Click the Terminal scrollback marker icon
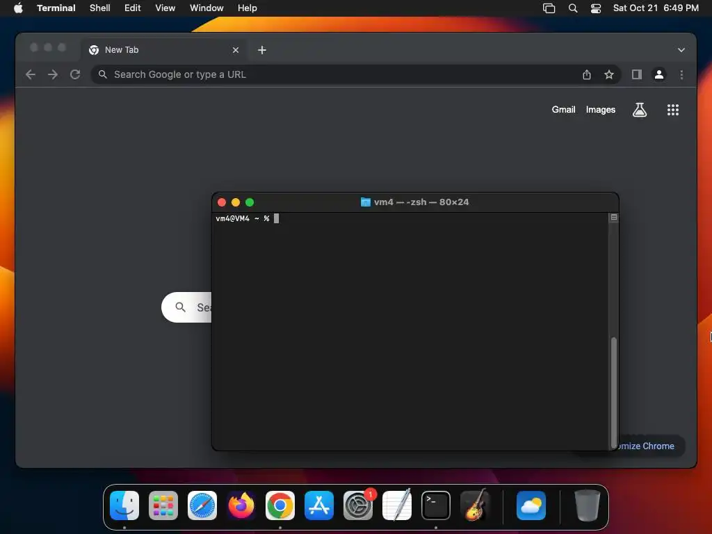712x534 pixels. coord(614,218)
